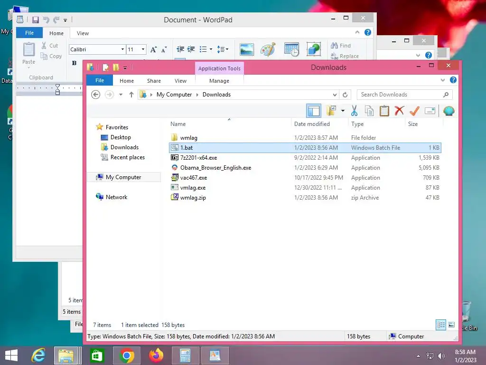This screenshot has width=486, height=365.
Task: Click the Up one level arrow
Action: pyautogui.click(x=131, y=95)
